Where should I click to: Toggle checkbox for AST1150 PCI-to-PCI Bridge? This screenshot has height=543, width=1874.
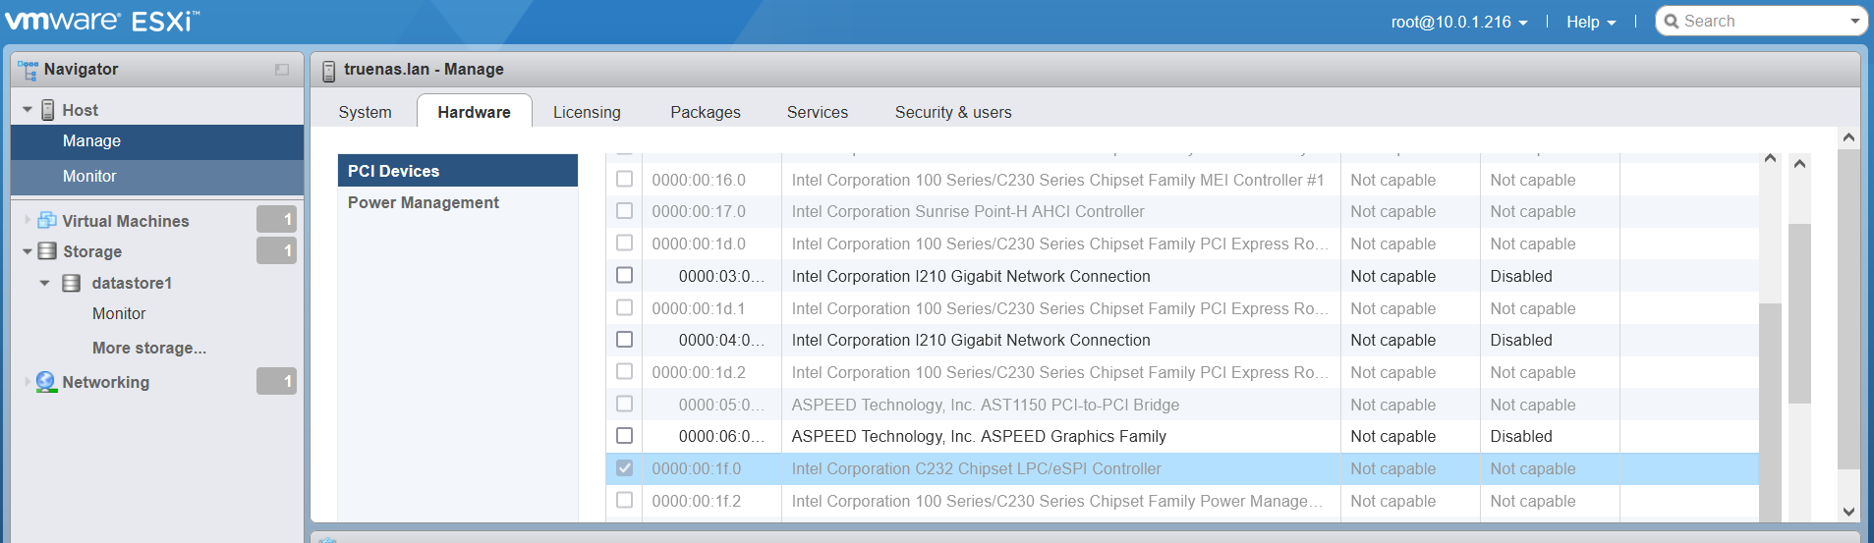(x=624, y=404)
